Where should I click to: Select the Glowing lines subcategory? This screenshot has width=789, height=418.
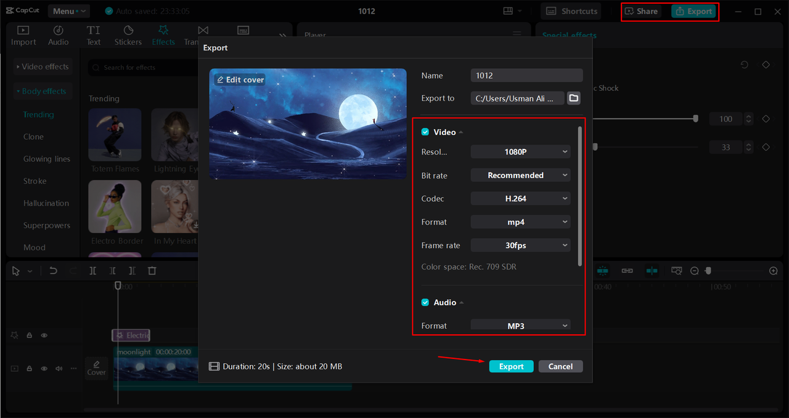[x=47, y=159]
